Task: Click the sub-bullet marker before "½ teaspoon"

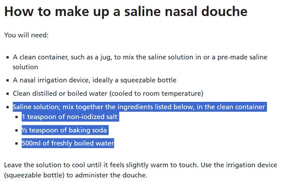Action: 17,130
